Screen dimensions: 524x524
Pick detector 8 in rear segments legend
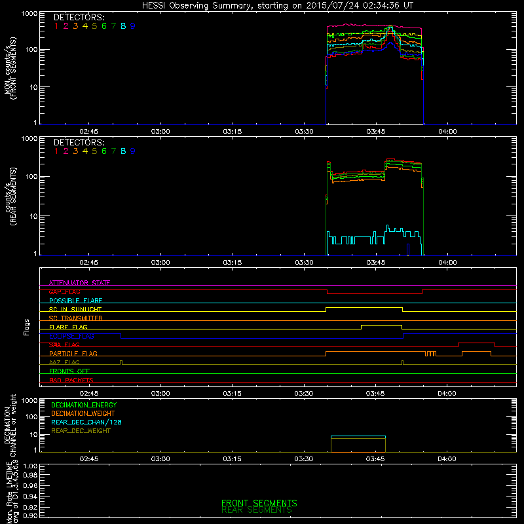pyautogui.click(x=123, y=151)
